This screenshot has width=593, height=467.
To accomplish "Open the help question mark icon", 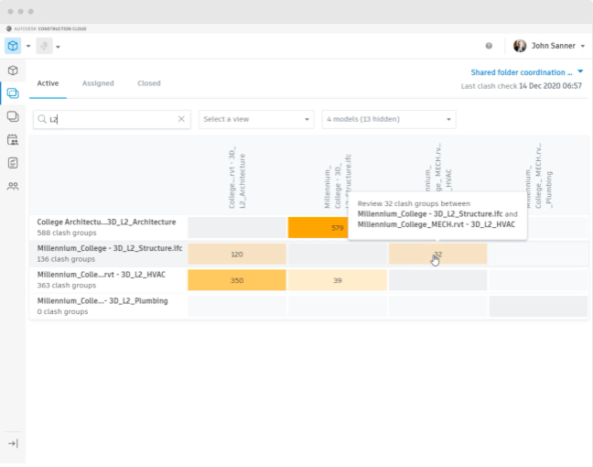I will pyautogui.click(x=489, y=46).
